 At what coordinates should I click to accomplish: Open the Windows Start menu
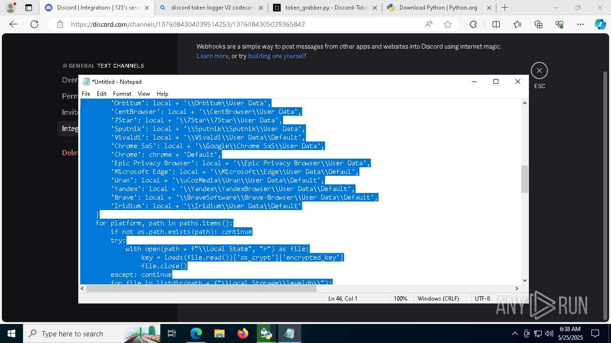11,333
